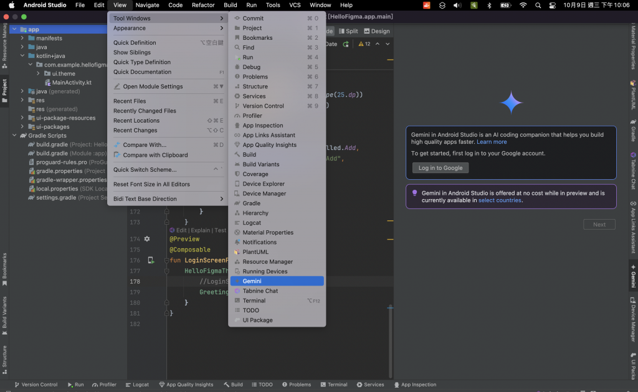Toggle the Gradle right side tab
The width and height of the screenshot is (638, 392).
pyautogui.click(x=633, y=130)
